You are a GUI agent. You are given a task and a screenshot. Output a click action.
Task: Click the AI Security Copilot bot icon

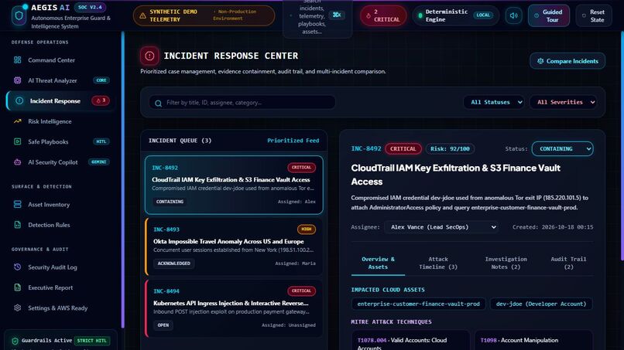[18, 162]
